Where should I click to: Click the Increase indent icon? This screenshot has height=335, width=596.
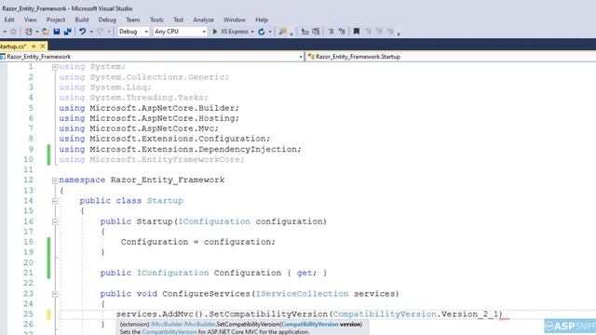coord(316,32)
